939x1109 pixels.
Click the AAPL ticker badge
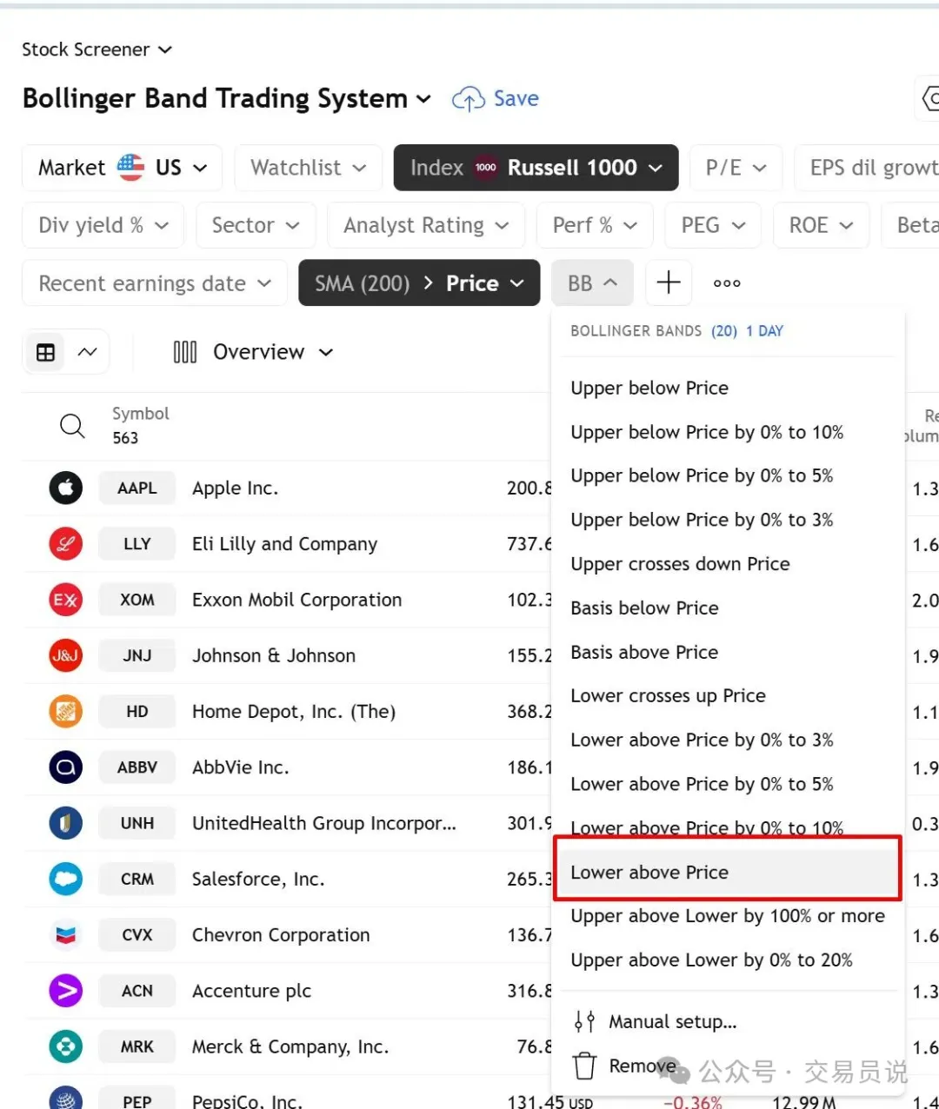click(137, 488)
